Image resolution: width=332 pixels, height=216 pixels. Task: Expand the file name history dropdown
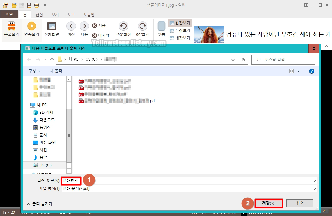click(x=314, y=180)
